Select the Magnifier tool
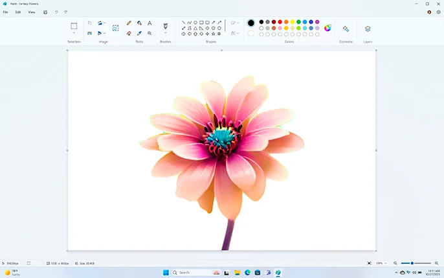444x278 pixels. [150, 33]
